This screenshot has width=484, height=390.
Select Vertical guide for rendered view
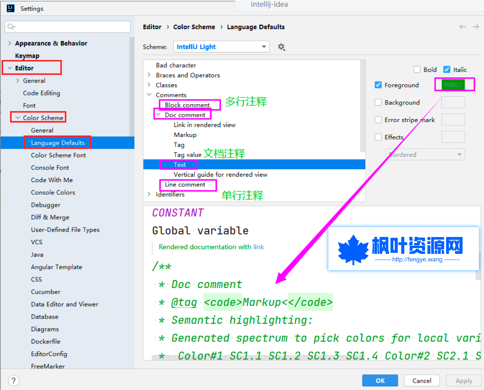click(220, 175)
